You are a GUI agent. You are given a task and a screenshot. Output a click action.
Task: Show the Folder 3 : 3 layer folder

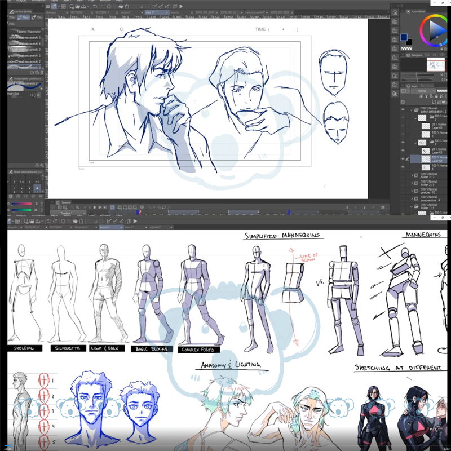tap(403, 175)
